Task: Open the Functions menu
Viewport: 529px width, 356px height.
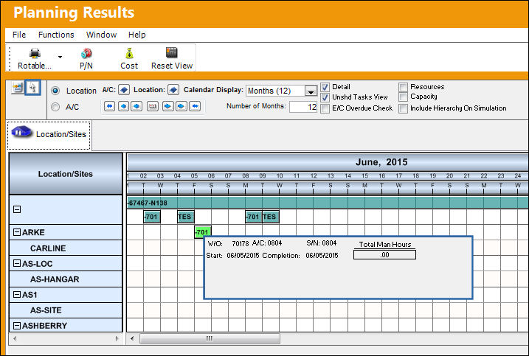Action: pos(56,35)
